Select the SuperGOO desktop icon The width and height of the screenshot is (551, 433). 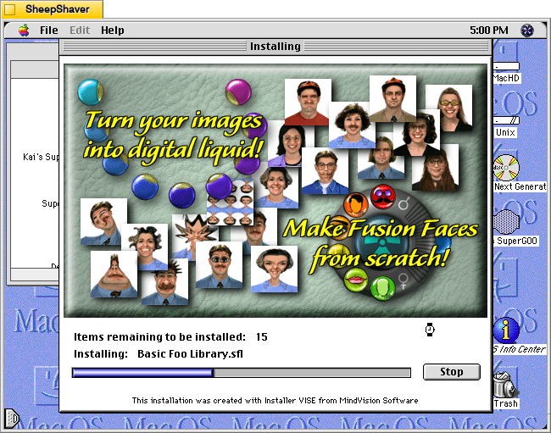point(506,222)
